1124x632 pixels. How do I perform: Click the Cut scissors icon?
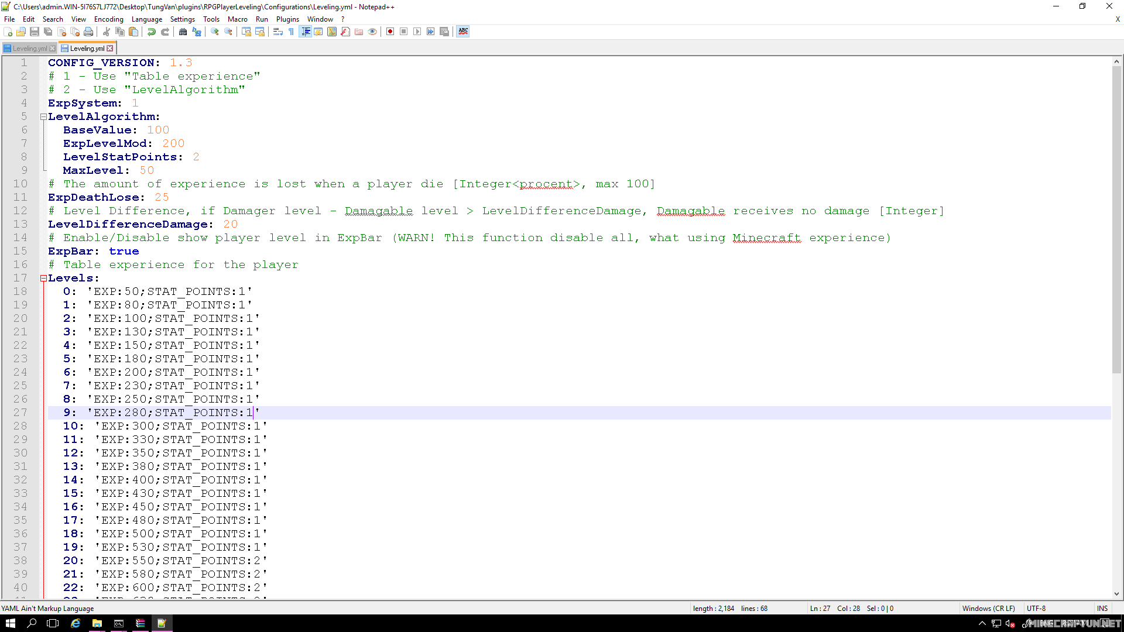click(107, 32)
